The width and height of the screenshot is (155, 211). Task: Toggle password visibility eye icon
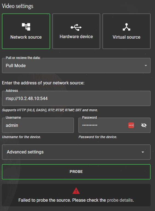pyautogui.click(x=144, y=125)
